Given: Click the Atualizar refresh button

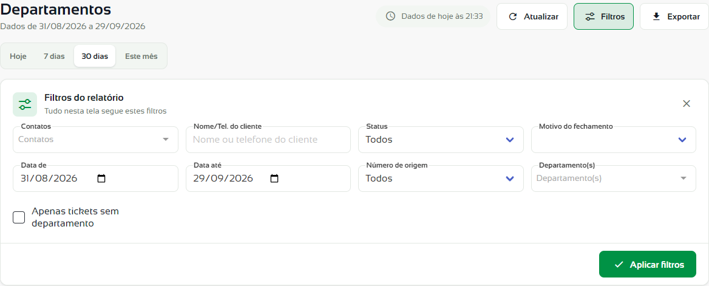Looking at the screenshot, I should pos(532,17).
